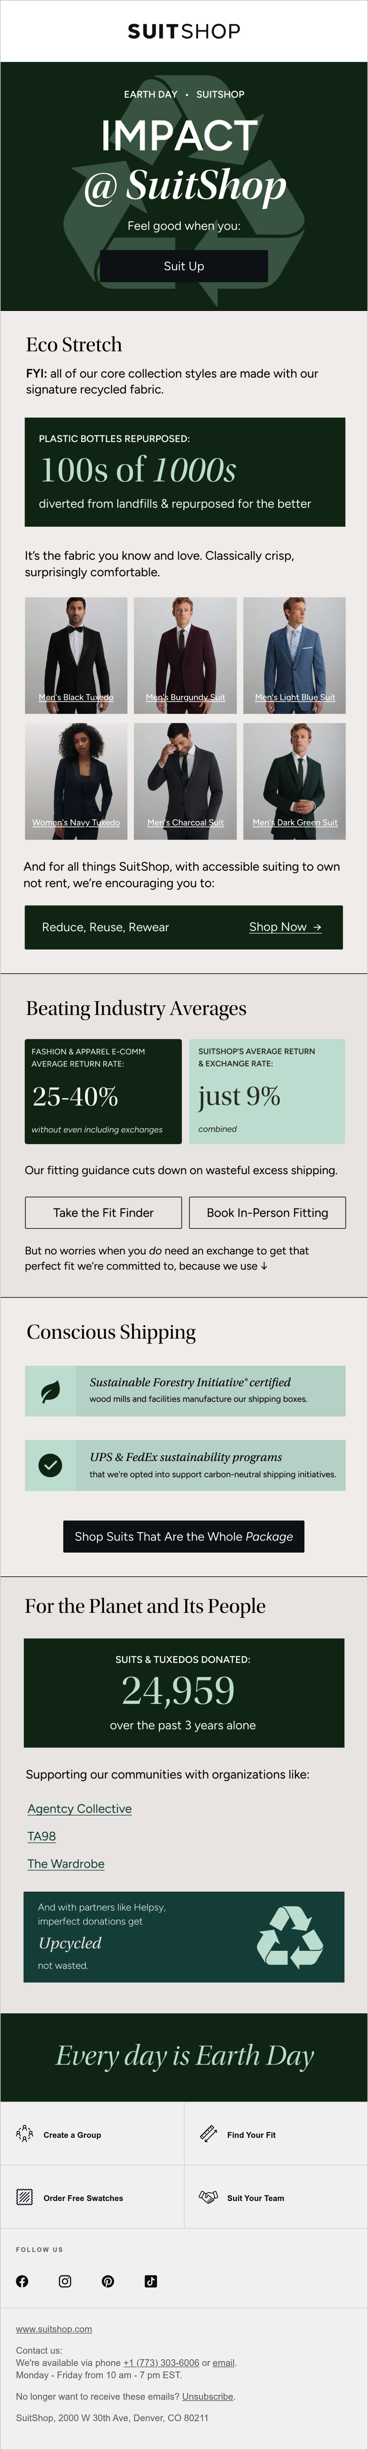
Task: Open the TikTok icon in footer
Action: point(150,2281)
